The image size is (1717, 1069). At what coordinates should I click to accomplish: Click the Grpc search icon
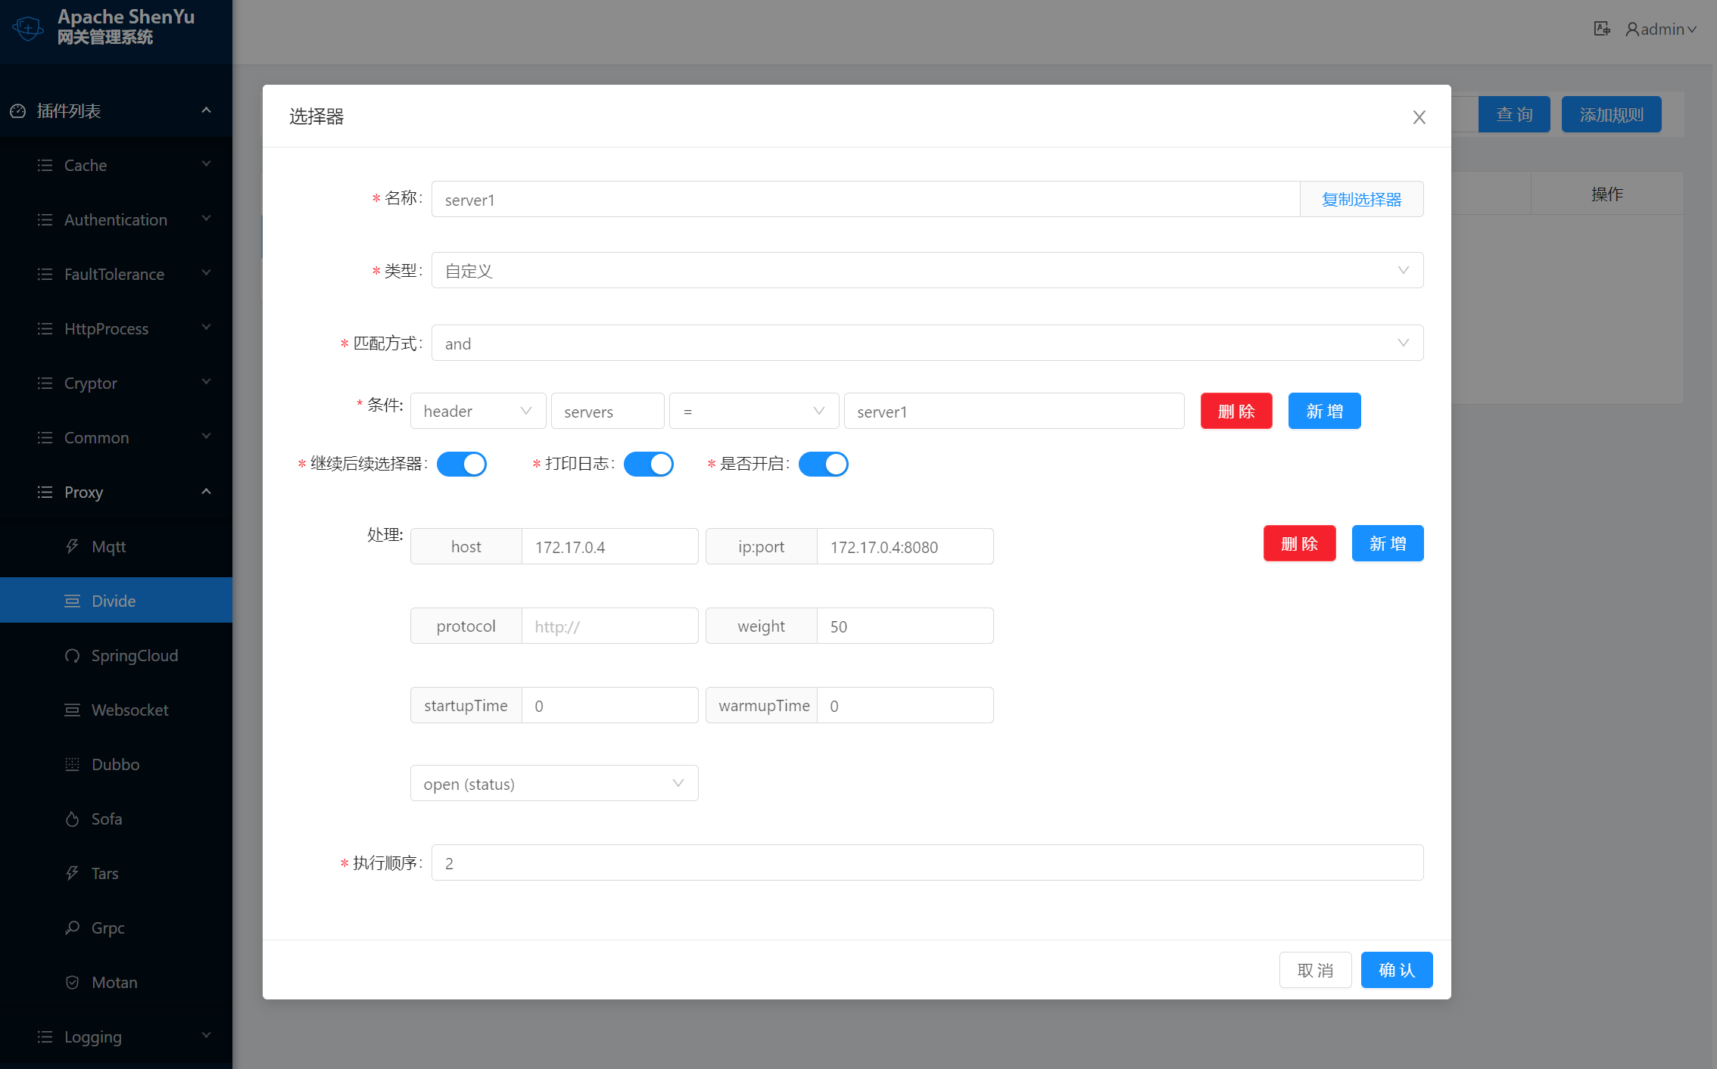coord(72,928)
